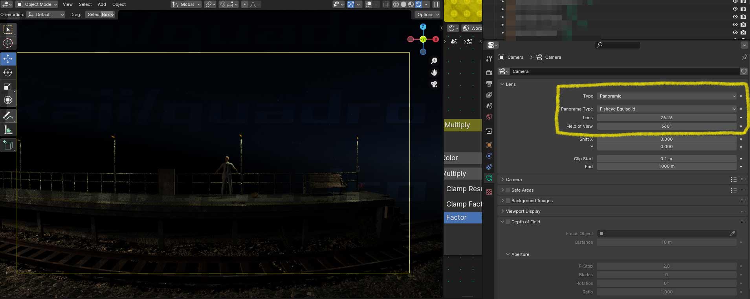Open the View menu in the header
Image resolution: width=750 pixels, height=299 pixels.
(68, 4)
